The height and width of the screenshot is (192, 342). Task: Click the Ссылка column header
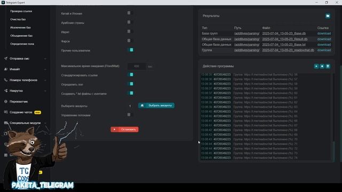[x=323, y=28]
